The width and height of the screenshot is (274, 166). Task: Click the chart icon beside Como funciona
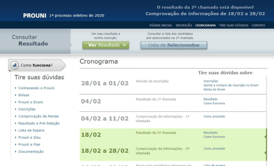[15, 65]
